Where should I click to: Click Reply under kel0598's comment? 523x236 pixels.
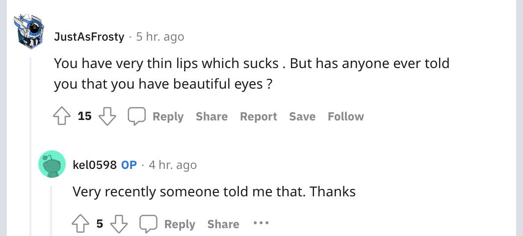click(180, 224)
